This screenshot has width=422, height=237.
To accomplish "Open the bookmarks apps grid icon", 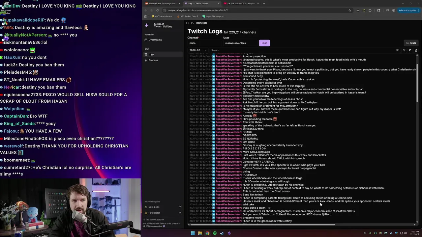I will click(x=145, y=16).
